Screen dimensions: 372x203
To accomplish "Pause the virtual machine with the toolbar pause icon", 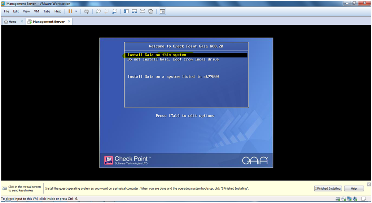I will (70, 12).
